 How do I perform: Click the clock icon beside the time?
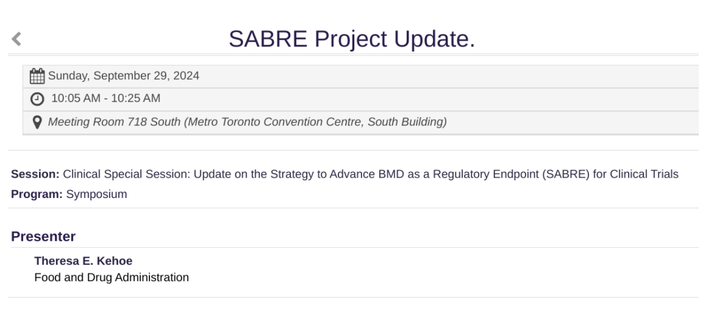pos(37,99)
